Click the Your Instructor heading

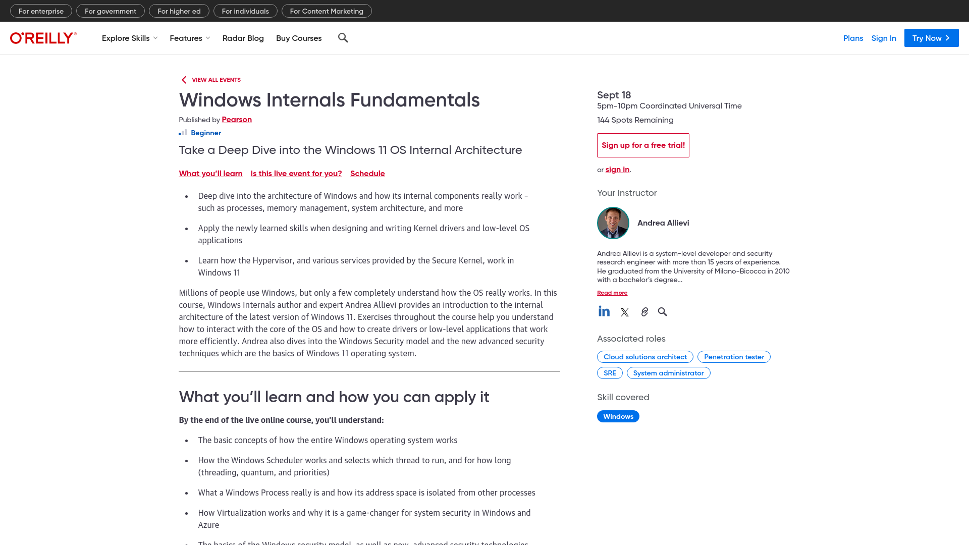627,193
